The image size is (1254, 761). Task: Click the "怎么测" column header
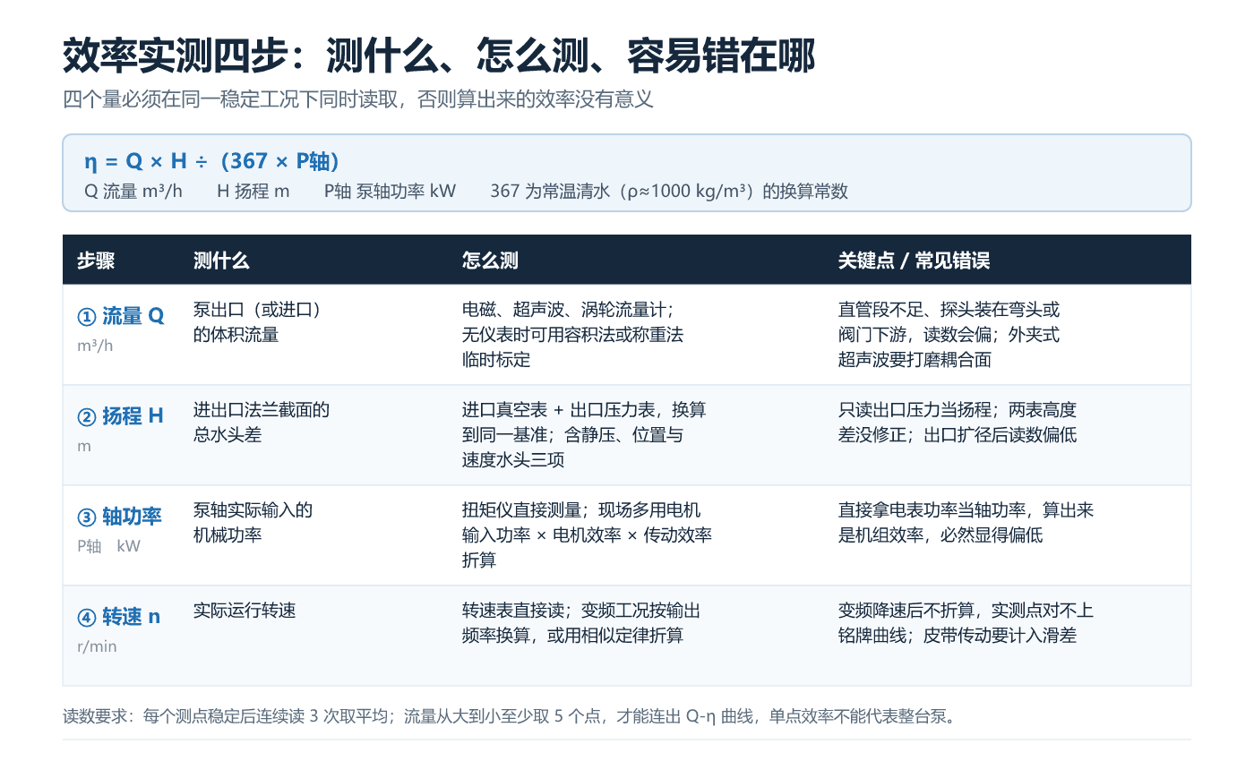[490, 261]
